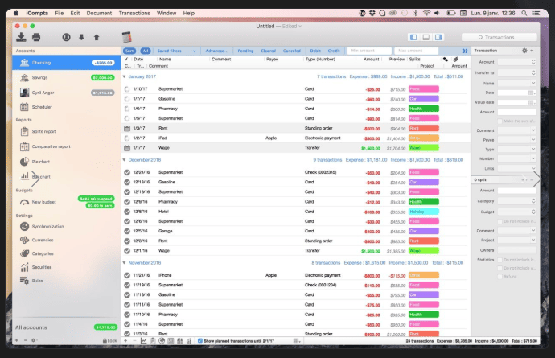This screenshot has width=555, height=358.
Task: Click the Transaction panel gear icon
Action: [x=524, y=51]
